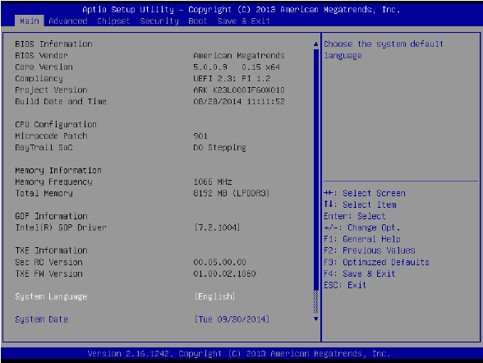Click the Select Screen key hint

[365, 193]
